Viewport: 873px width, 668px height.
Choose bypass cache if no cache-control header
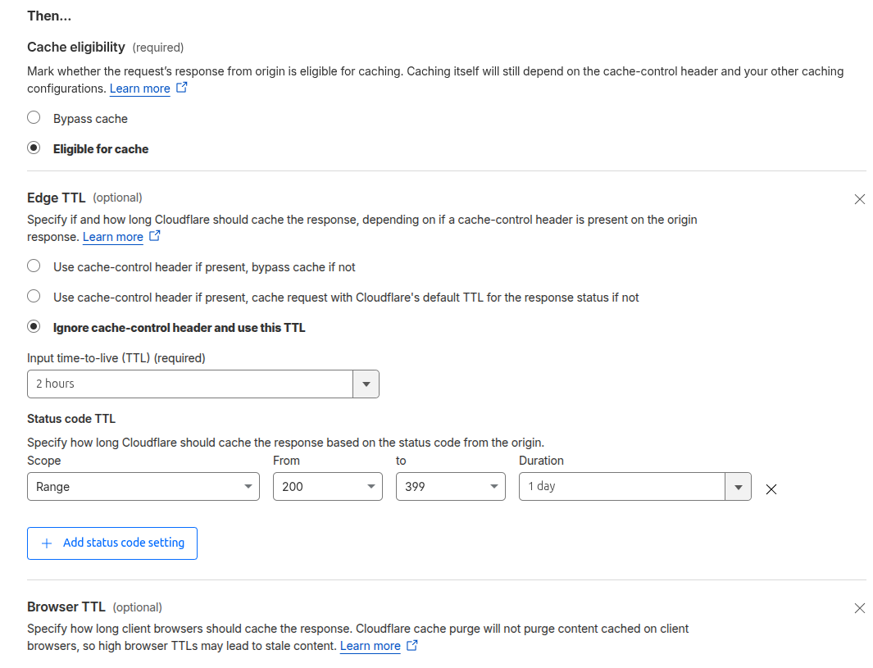click(34, 266)
